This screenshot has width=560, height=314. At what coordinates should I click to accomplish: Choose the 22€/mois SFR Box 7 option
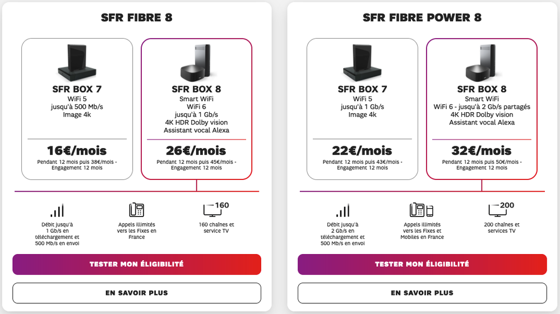click(x=362, y=151)
